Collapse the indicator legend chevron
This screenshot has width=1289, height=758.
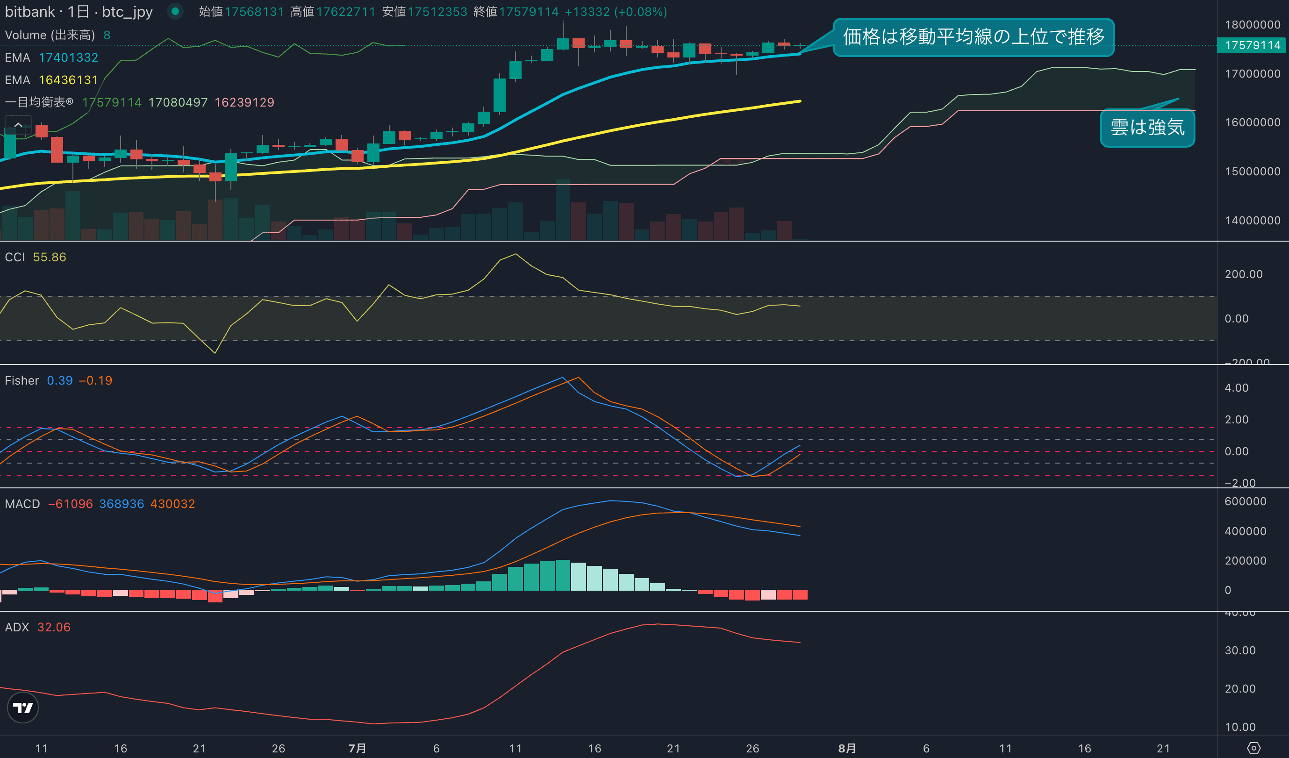coord(18,124)
